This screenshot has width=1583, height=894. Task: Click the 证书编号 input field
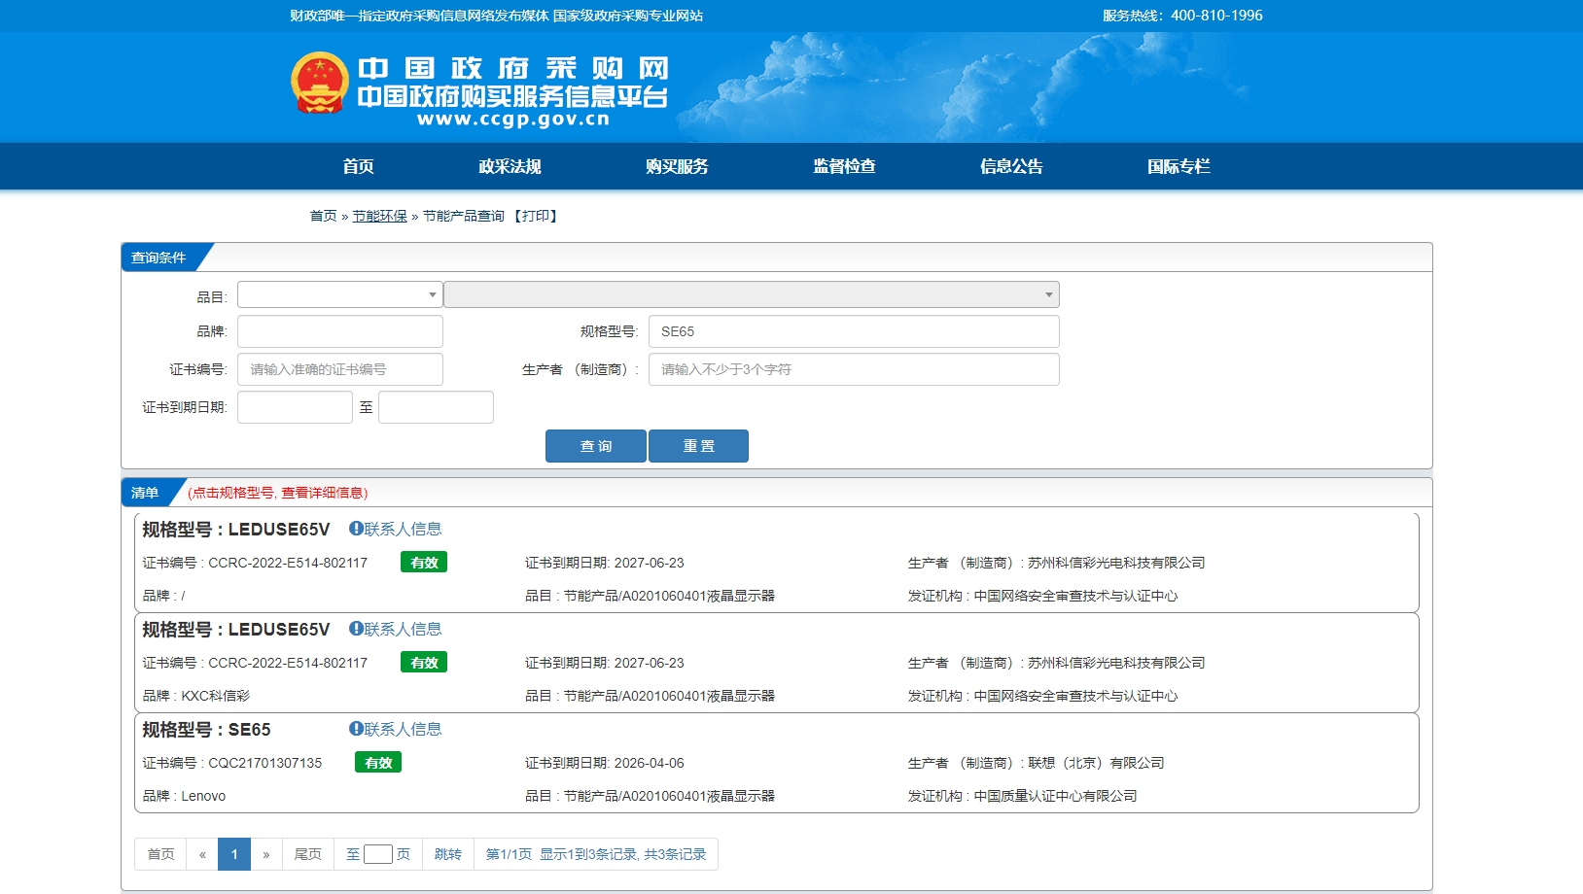339,369
